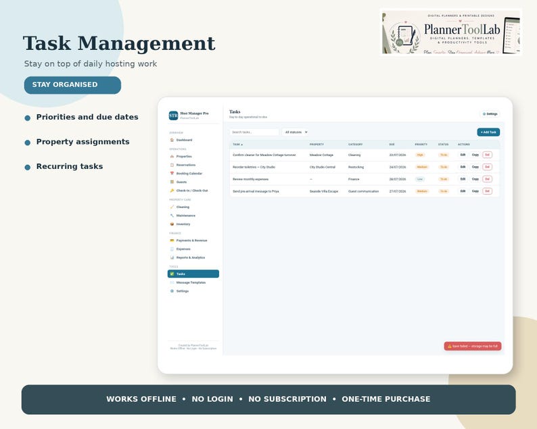Click 'Review monthly expenses' task name
The height and width of the screenshot is (429, 537).
click(250, 179)
